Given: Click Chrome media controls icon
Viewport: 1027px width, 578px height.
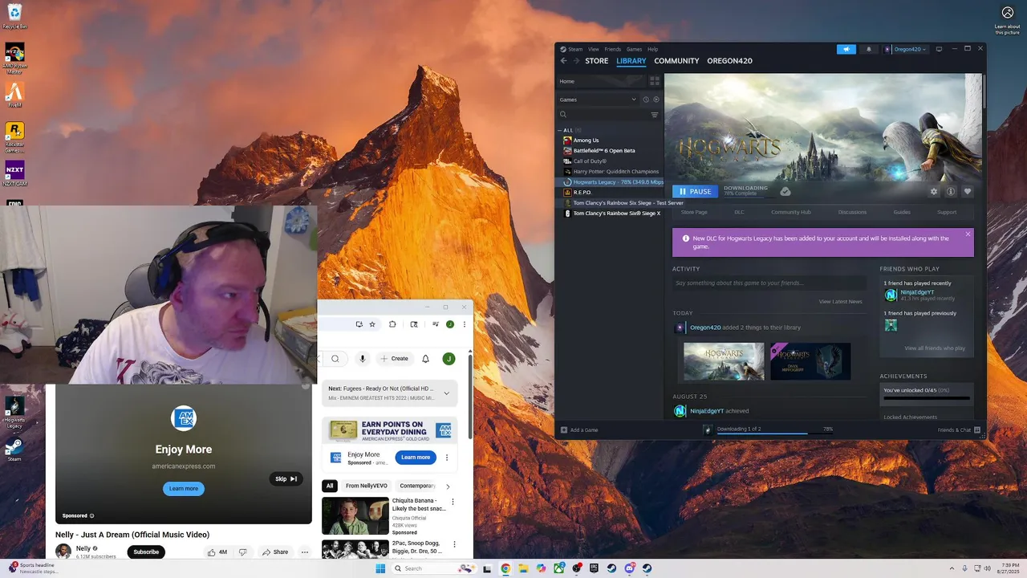Looking at the screenshot, I should [x=436, y=324].
